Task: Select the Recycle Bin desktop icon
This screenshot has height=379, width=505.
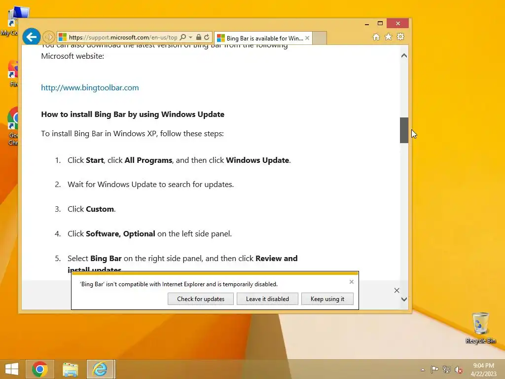Action: click(x=480, y=328)
